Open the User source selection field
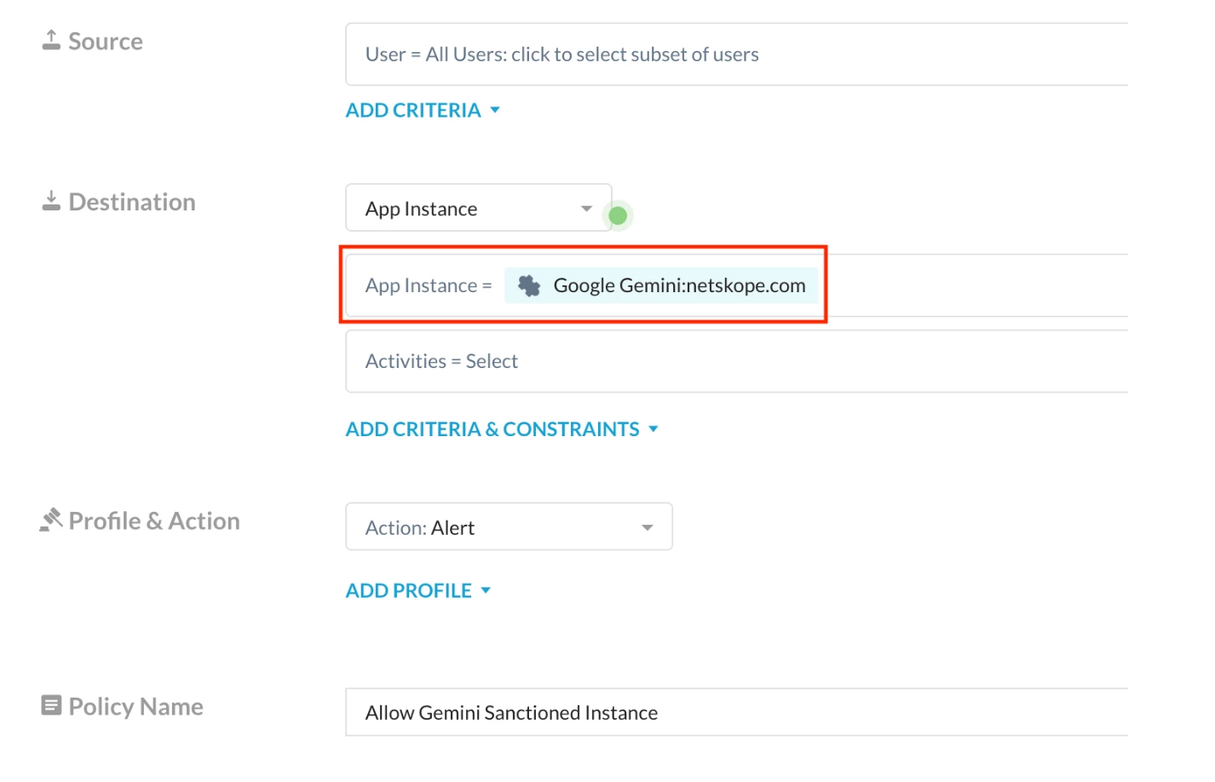Screen dimensions: 1215x782 tap(736, 55)
